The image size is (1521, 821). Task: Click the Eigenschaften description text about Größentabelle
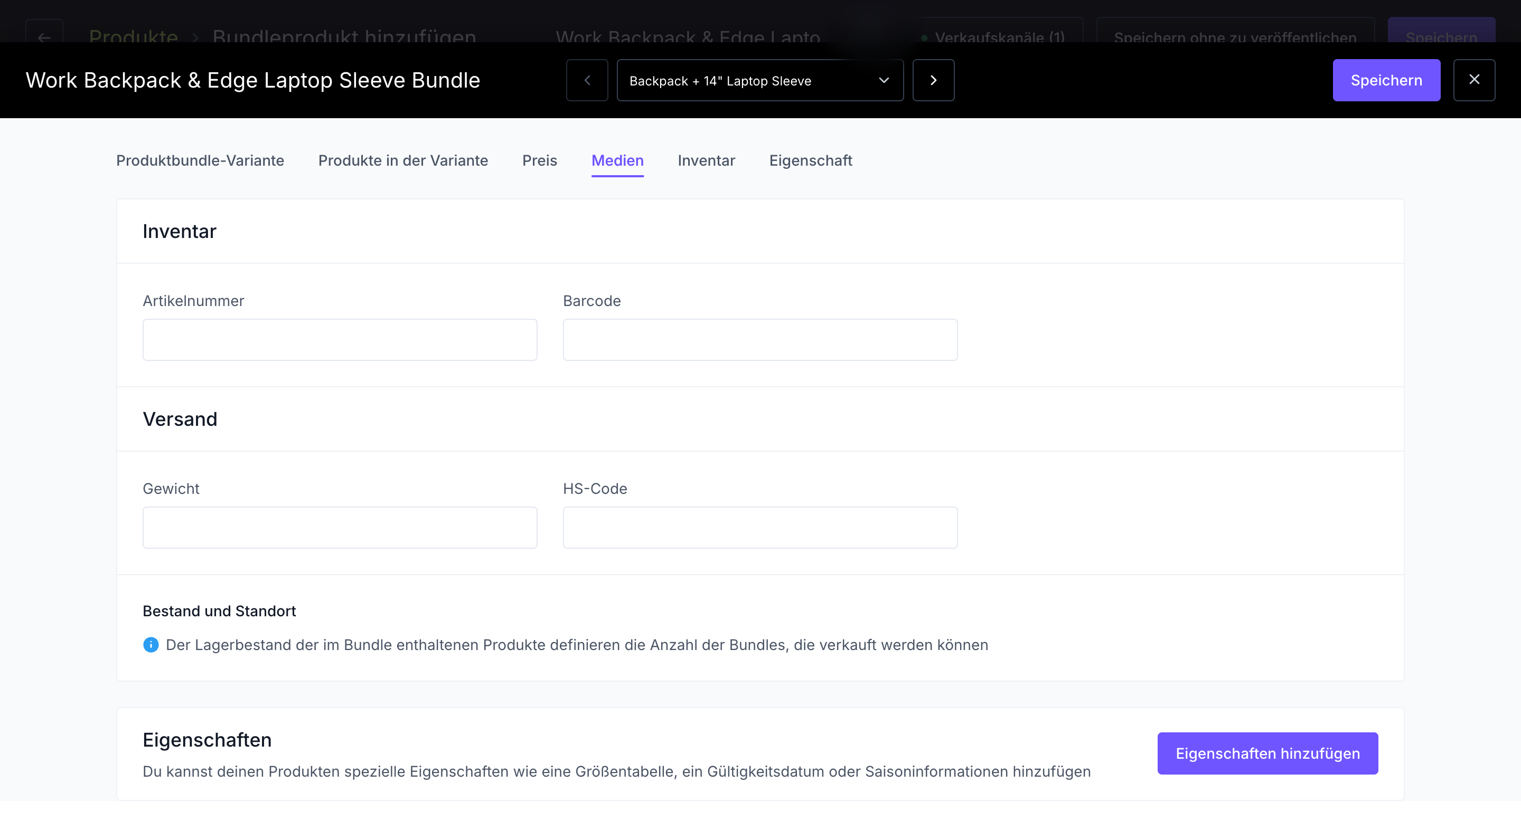tap(616, 771)
